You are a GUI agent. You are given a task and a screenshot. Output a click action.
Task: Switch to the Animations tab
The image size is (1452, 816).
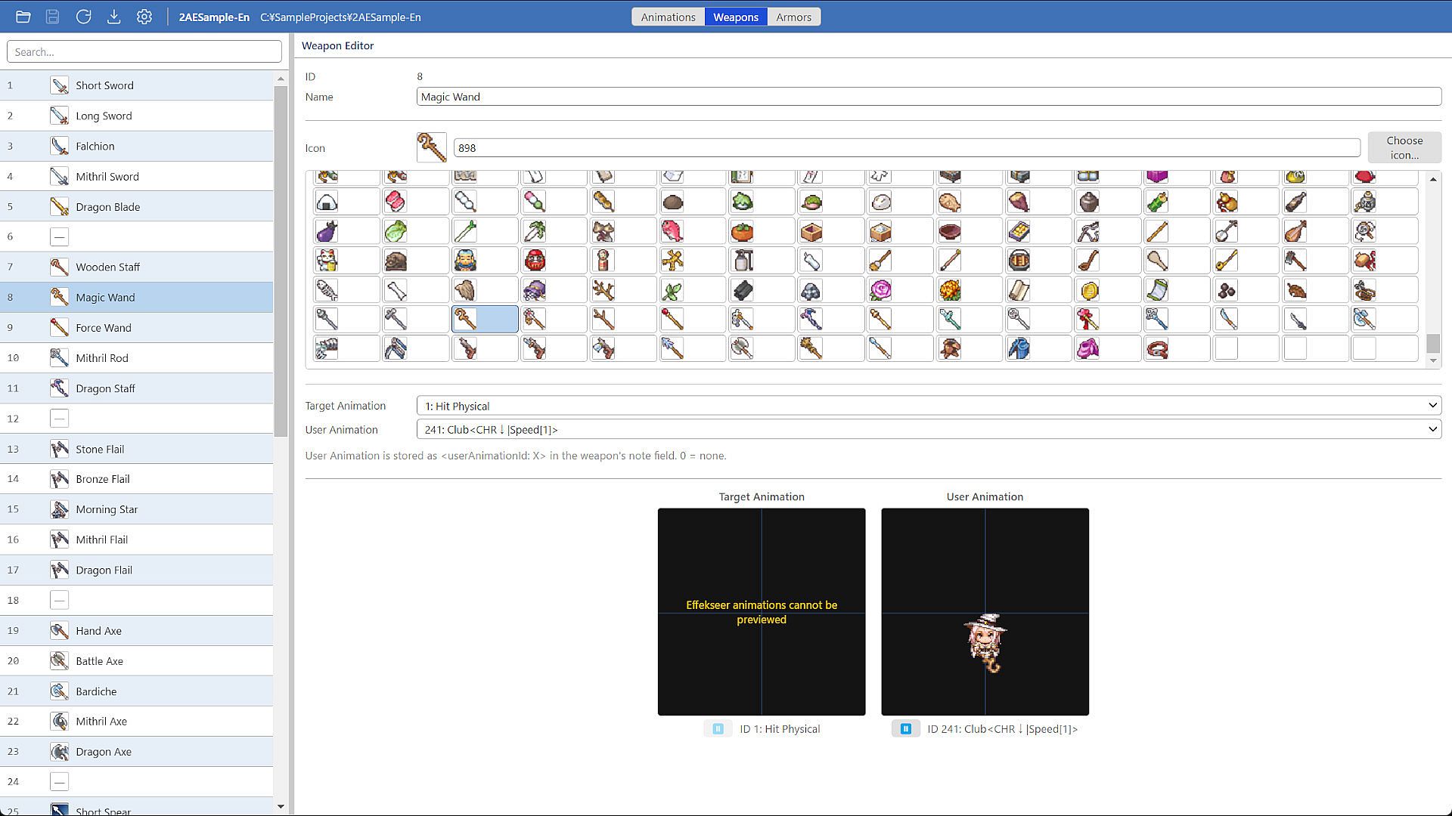(x=668, y=17)
